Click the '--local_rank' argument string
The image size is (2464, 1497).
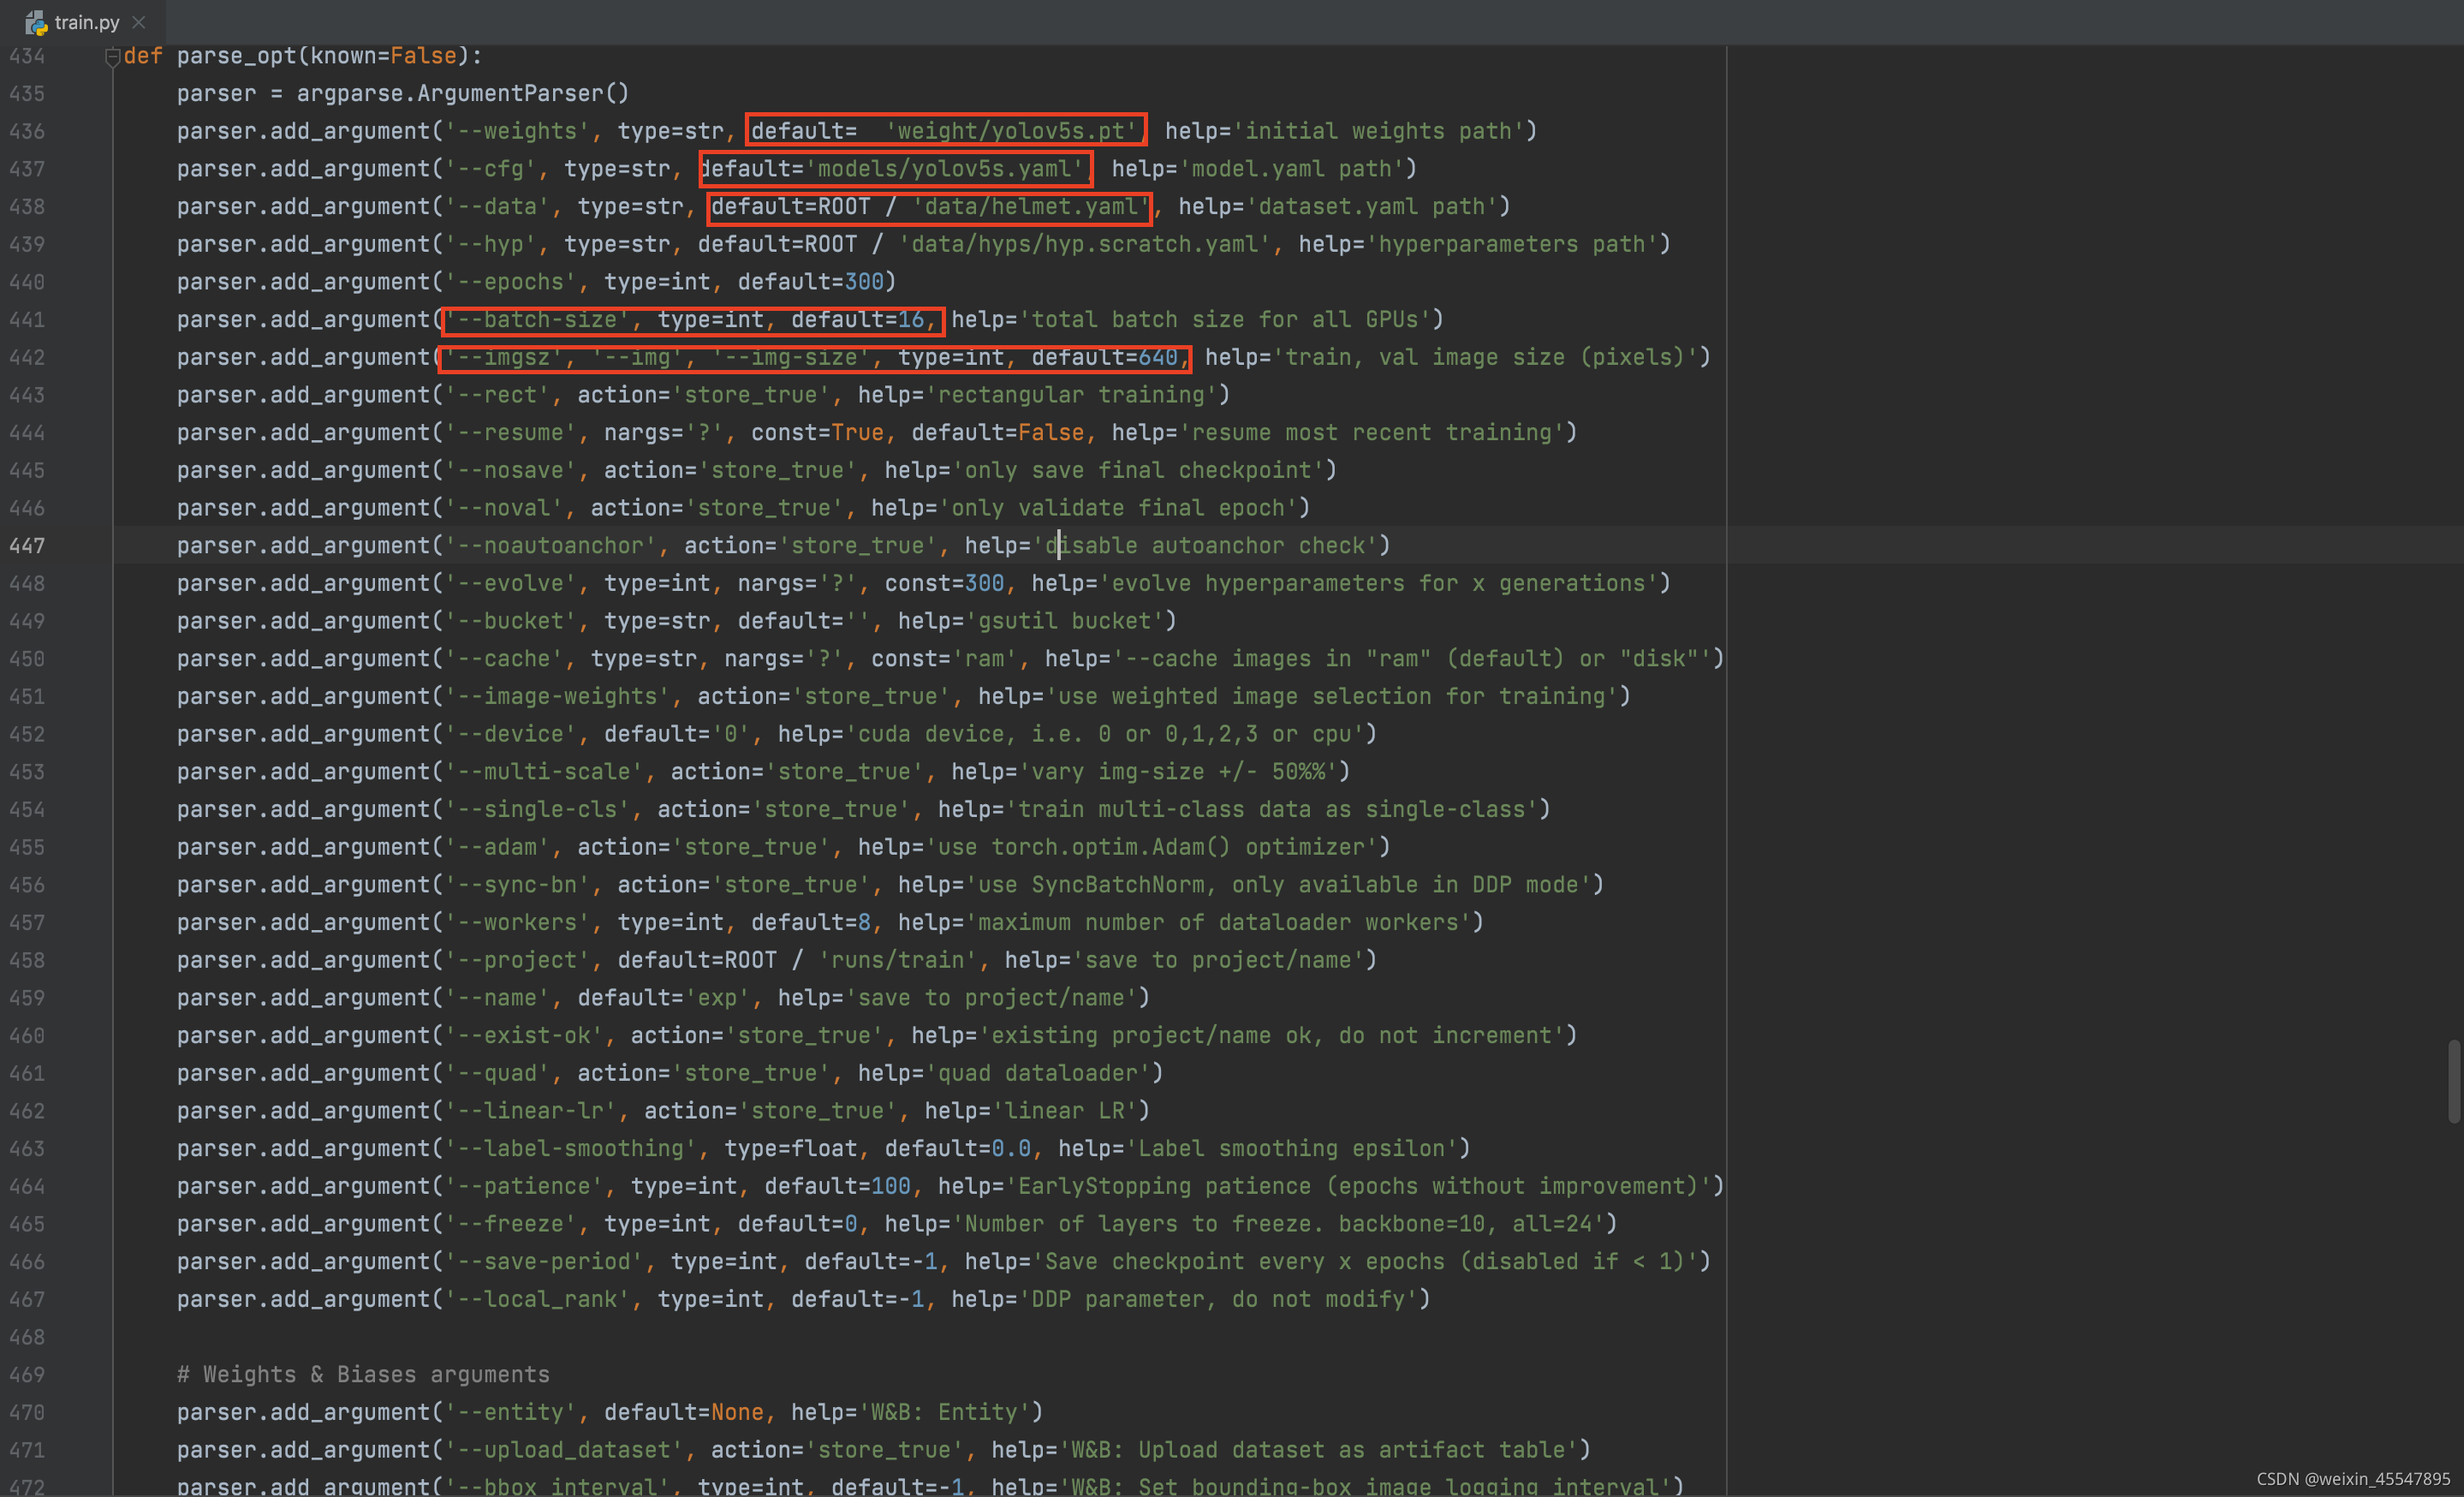537,1299
